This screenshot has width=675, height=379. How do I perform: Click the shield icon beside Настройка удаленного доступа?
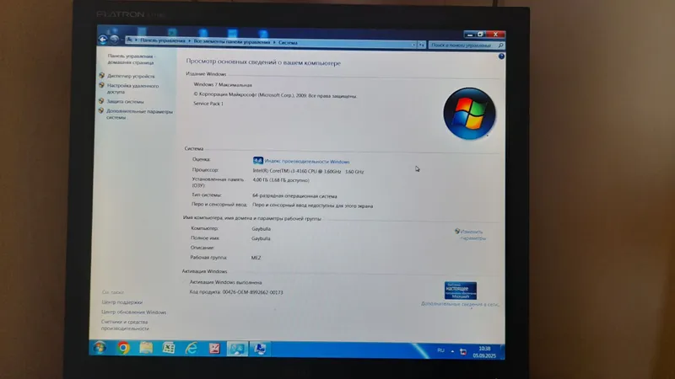click(101, 85)
